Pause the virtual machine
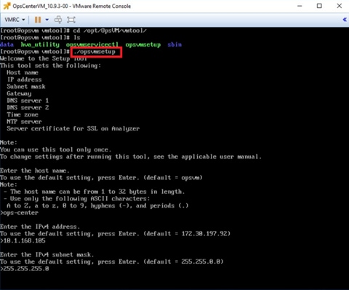 click(x=38, y=20)
